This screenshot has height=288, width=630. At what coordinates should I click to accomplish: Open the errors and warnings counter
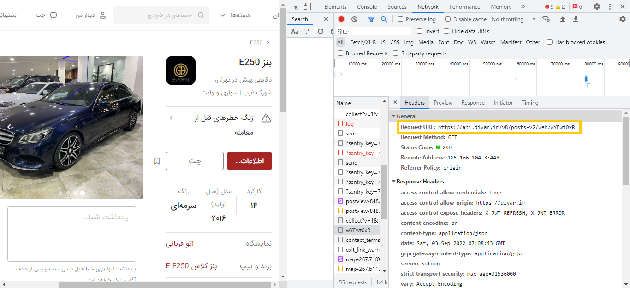click(x=555, y=6)
